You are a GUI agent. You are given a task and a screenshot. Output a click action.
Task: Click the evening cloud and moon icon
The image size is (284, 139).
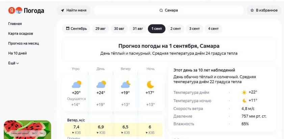126,84
